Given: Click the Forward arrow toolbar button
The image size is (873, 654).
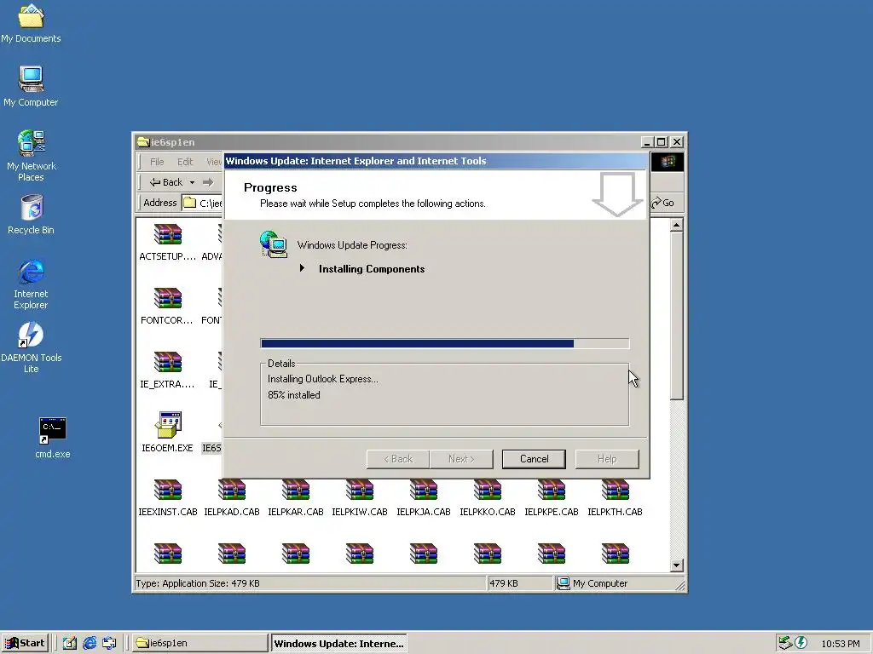Looking at the screenshot, I should coord(208,182).
